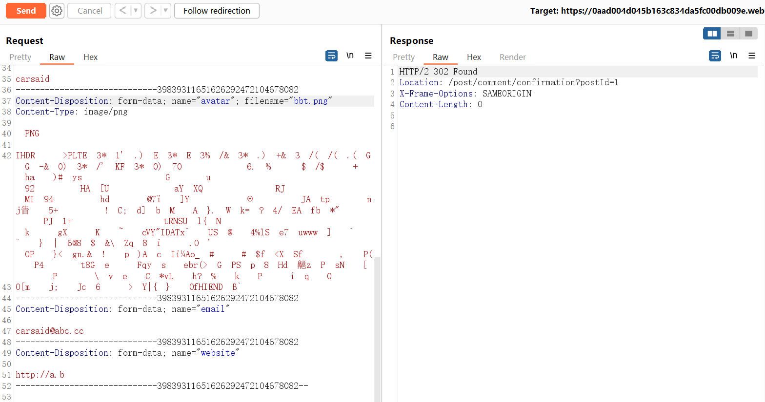Toggle word wrap in Response viewer

pyautogui.click(x=715, y=56)
